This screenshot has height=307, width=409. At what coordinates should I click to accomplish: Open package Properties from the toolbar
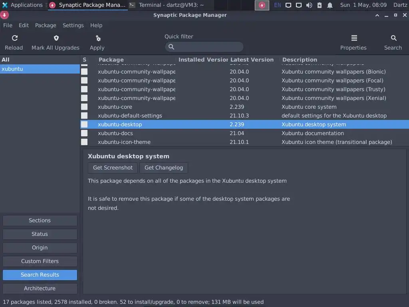[x=354, y=42]
